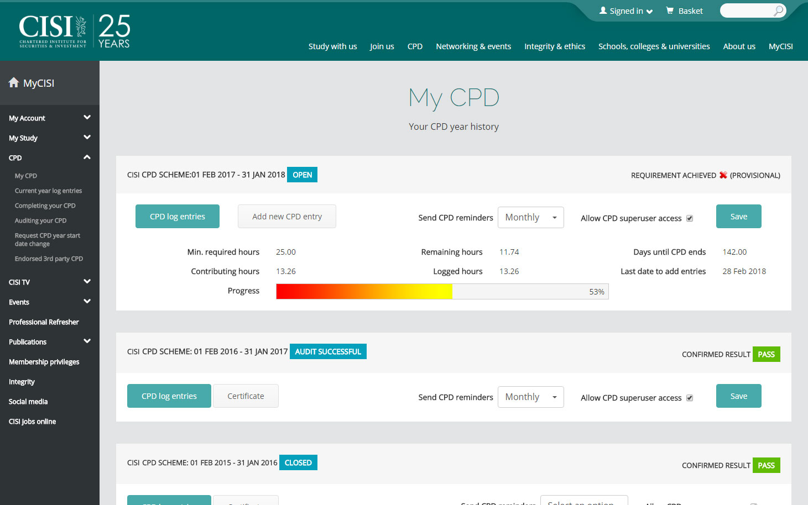
Task: Expand the Publications sidebar section
Action: pyautogui.click(x=87, y=341)
